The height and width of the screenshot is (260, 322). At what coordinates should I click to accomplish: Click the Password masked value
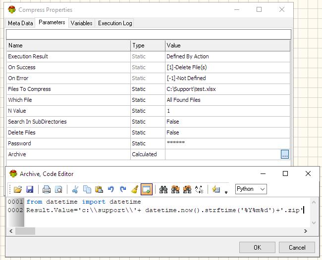click(x=176, y=143)
